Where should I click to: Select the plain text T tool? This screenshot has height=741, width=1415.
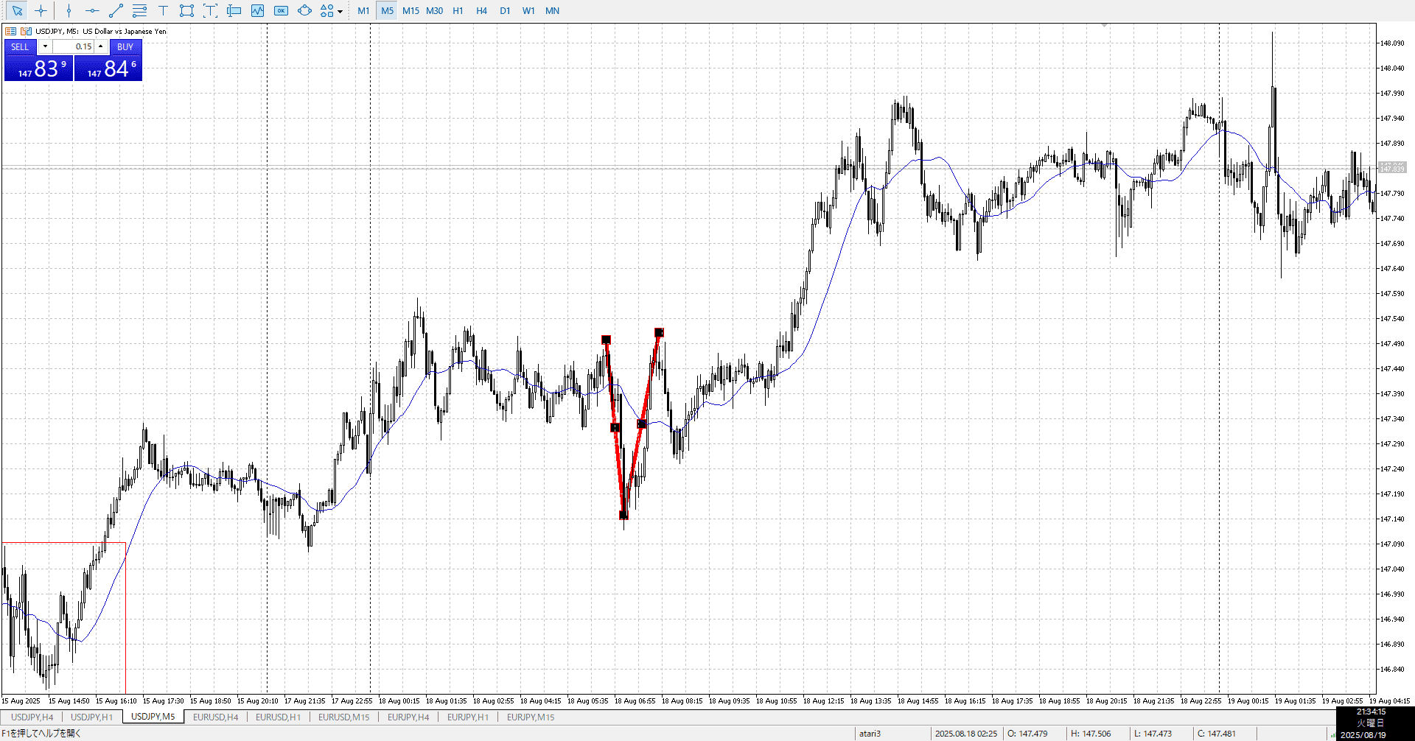point(163,10)
